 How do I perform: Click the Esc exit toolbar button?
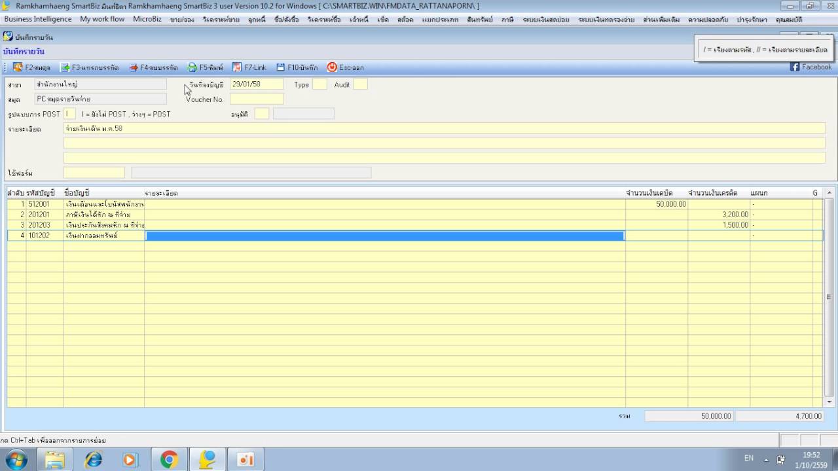tap(346, 67)
